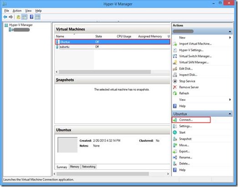Sort by the State column header
238x187 pixels.
click(x=98, y=36)
